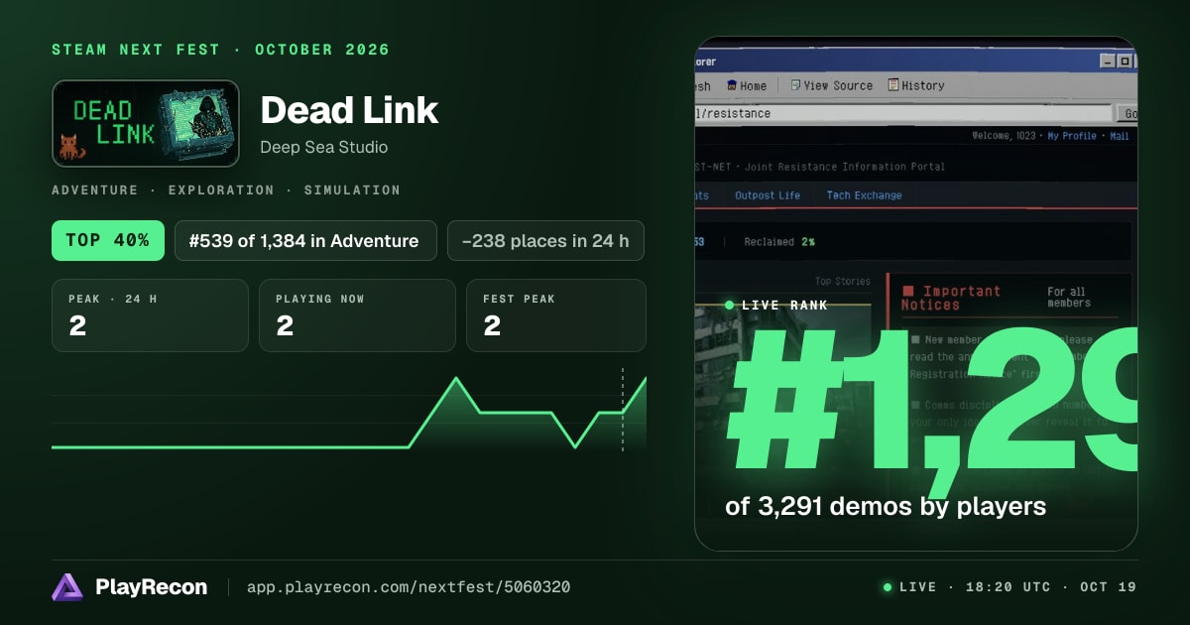The image size is (1190, 625).
Task: Click the My Profile link in screenshot
Action: [x=1072, y=136]
